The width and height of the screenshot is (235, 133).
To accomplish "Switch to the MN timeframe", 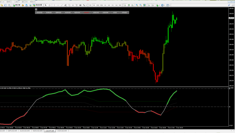I will [120, 5].
